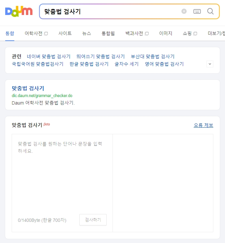Select the 통합 tab
Image resolution: width=225 pixels, height=243 pixels.
click(10, 33)
